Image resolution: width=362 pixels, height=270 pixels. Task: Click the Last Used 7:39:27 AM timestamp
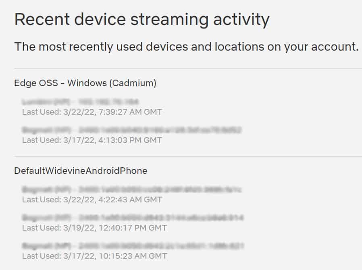92,112
